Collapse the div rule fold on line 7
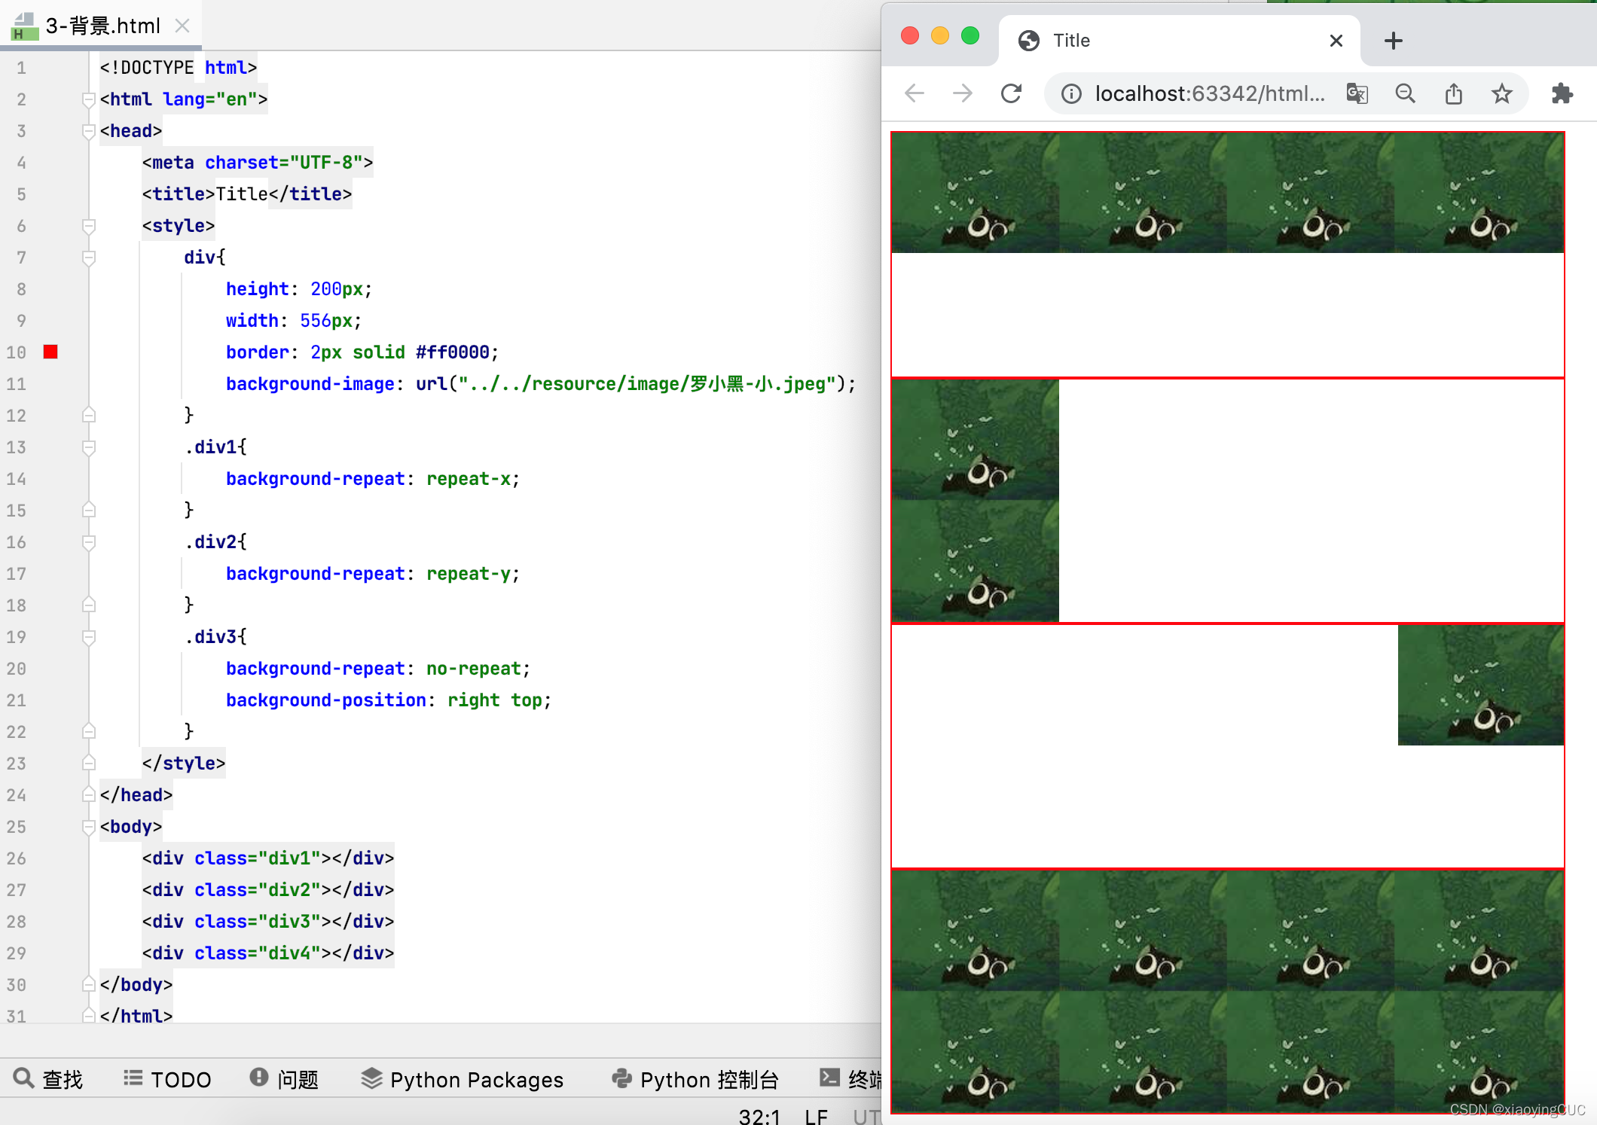This screenshot has height=1125, width=1597. click(88, 258)
